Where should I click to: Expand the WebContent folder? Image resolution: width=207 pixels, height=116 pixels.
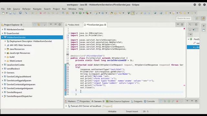[5, 61]
